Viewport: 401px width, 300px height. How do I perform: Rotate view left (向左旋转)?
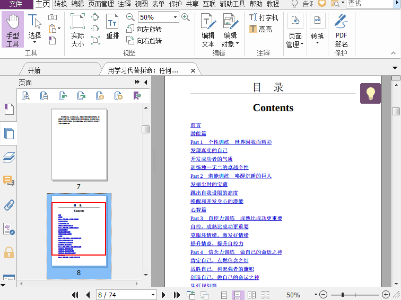pos(144,29)
